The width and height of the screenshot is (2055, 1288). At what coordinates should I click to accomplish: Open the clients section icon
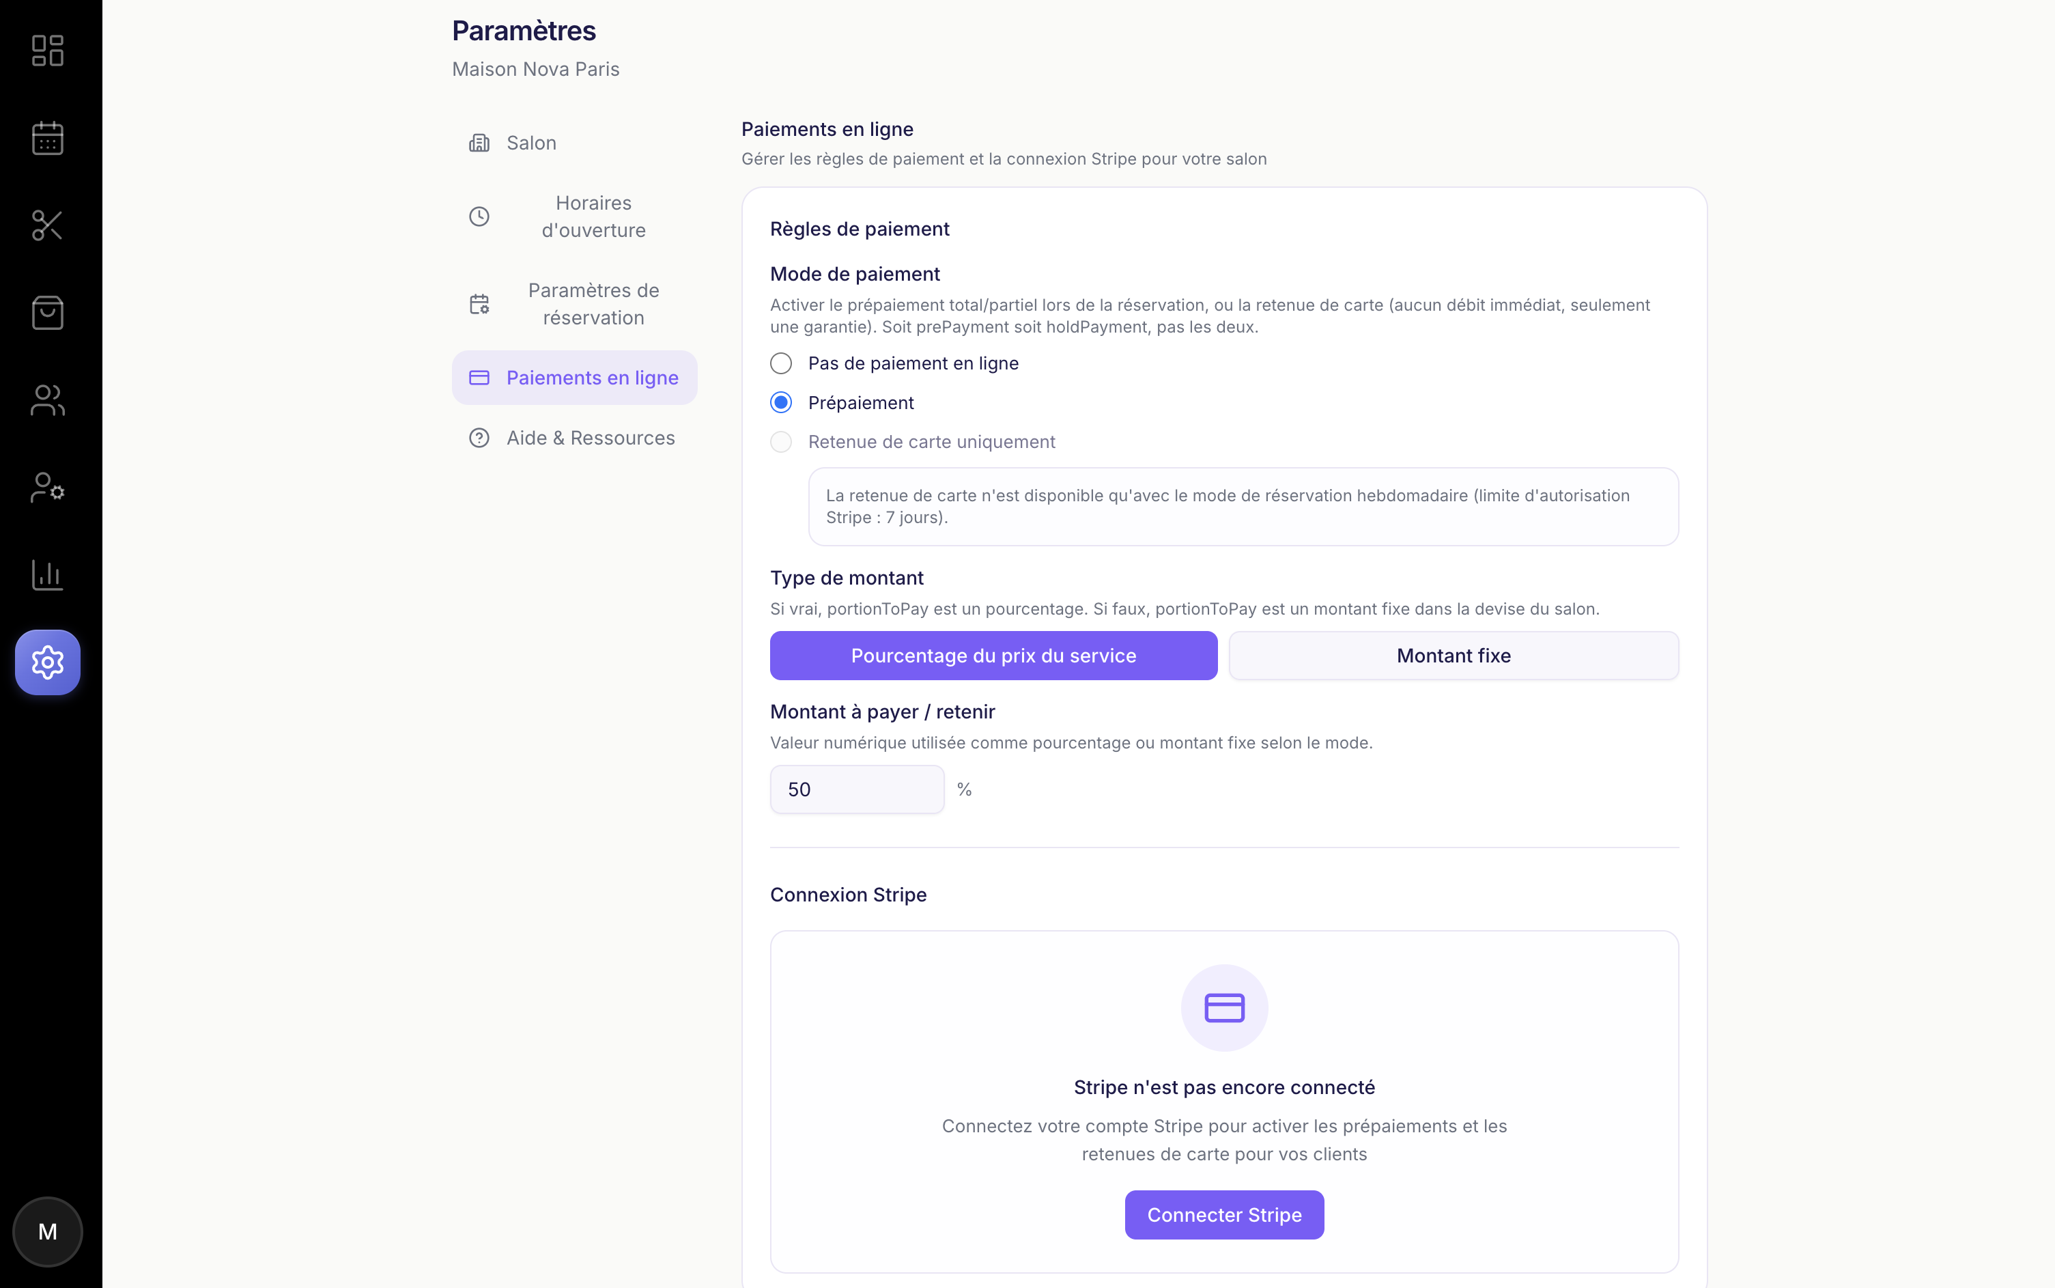point(48,400)
